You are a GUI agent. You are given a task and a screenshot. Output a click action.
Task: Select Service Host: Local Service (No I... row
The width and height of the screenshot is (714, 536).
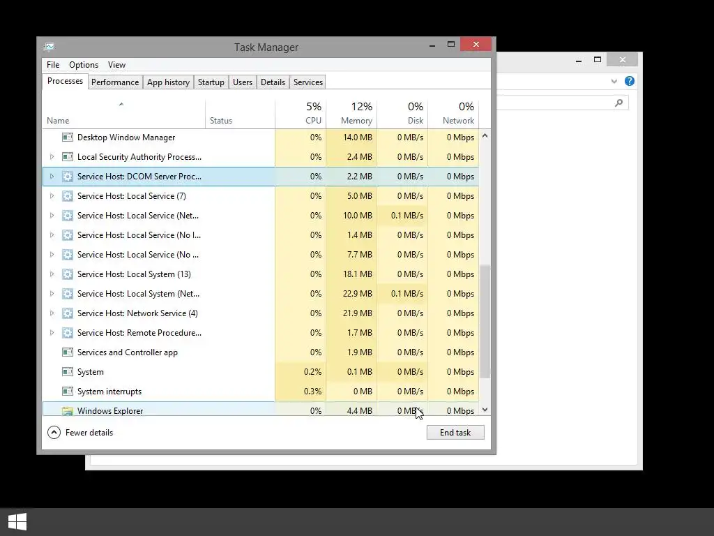261,235
